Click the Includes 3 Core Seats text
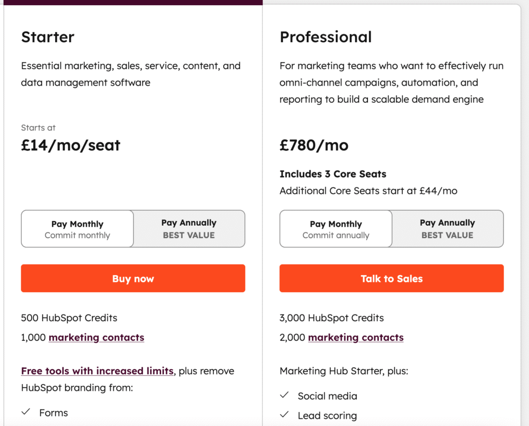 [x=333, y=174]
